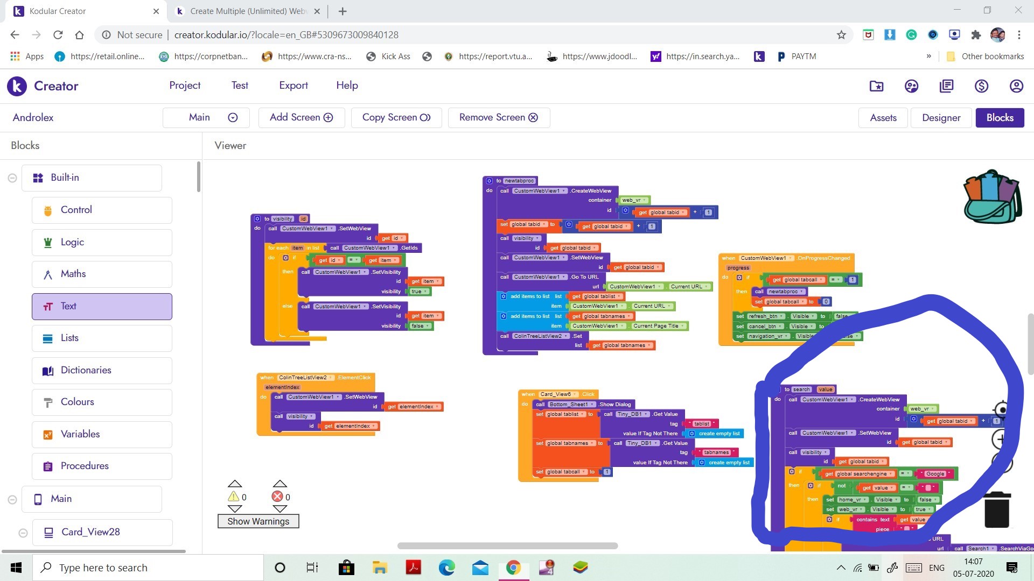The image size is (1034, 581).
Task: Open monetization via the dollar icon
Action: click(981, 86)
